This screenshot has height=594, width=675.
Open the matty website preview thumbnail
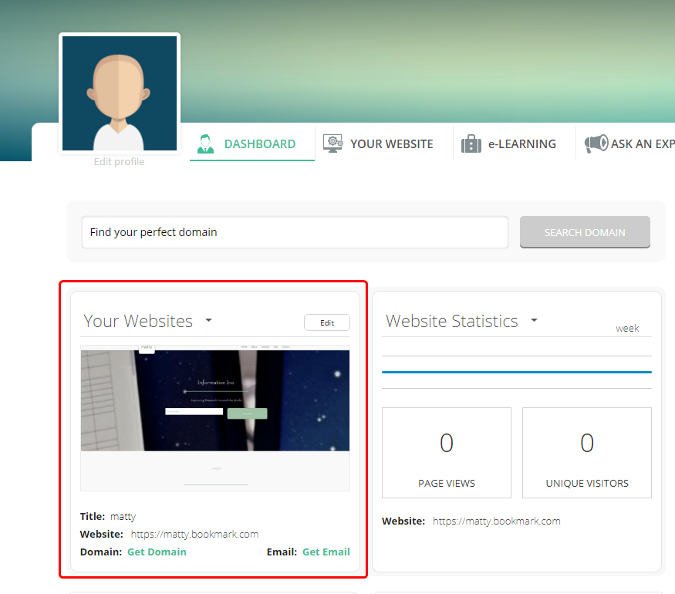click(215, 417)
